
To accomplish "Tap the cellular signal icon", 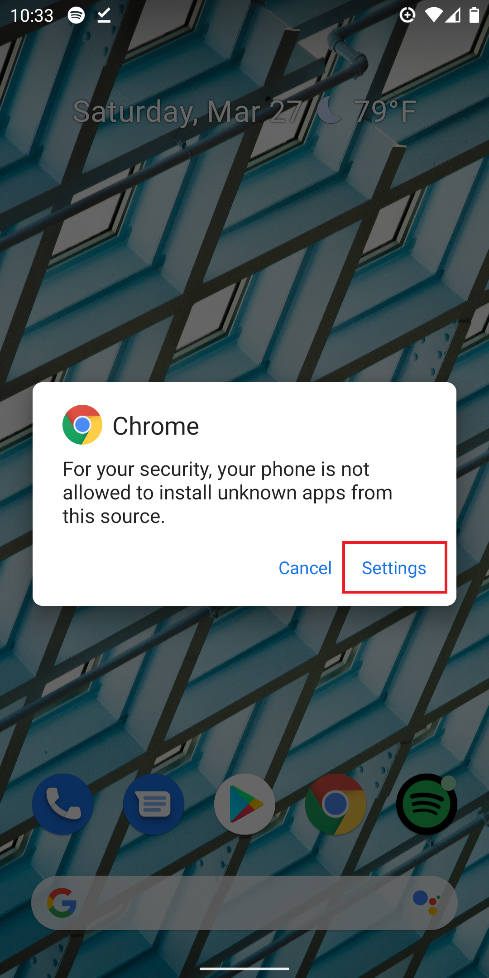I will (453, 15).
